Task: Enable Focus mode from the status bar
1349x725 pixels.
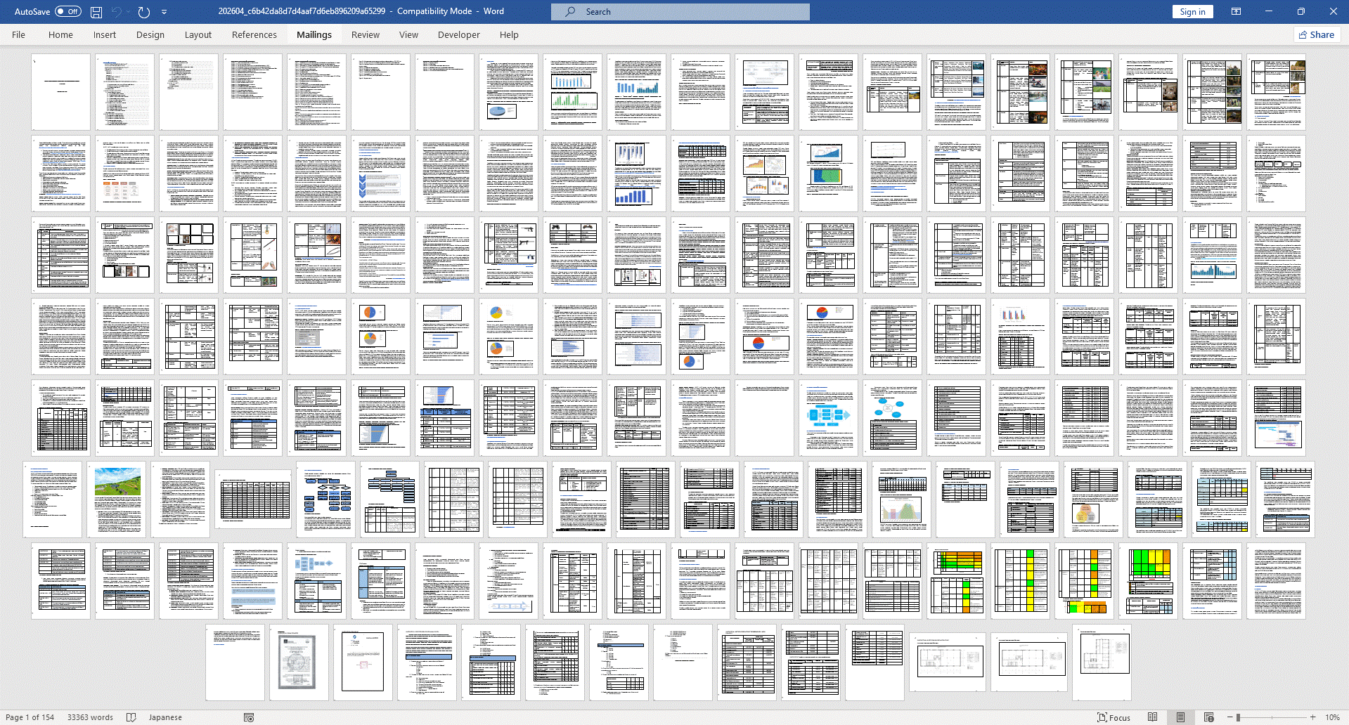Action: (1114, 717)
